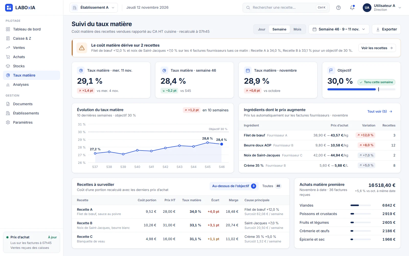Click the Taux matière pie icon in sidebar
Image resolution: width=409 pixels, height=256 pixels.
(8, 75)
